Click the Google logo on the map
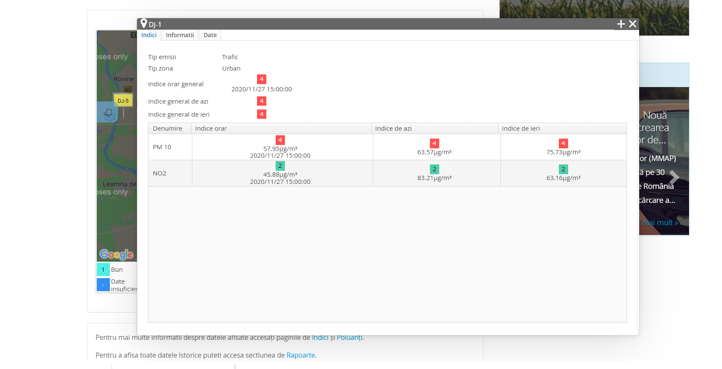Viewport: 722px width, 369px height. click(116, 254)
